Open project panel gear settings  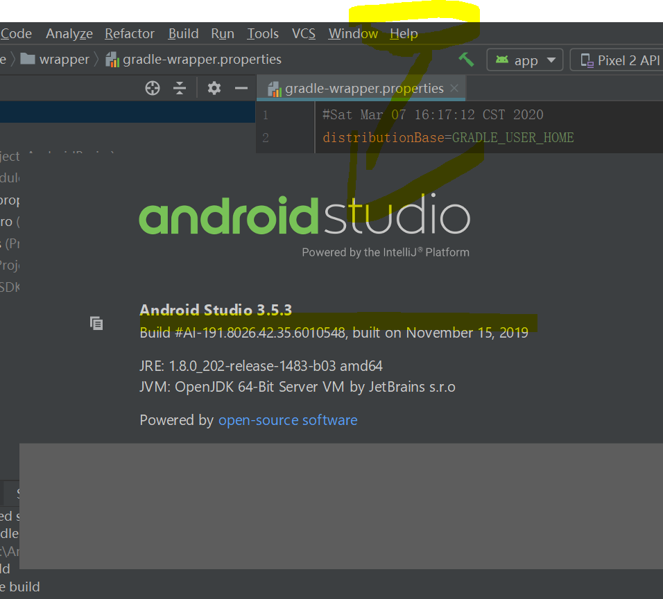(214, 88)
